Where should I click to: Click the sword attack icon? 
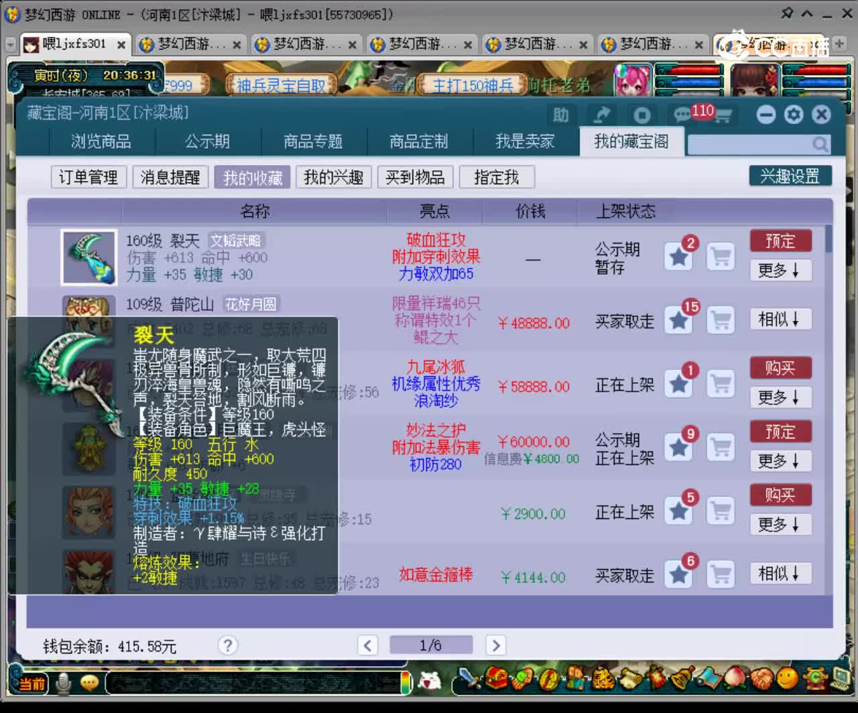471,679
